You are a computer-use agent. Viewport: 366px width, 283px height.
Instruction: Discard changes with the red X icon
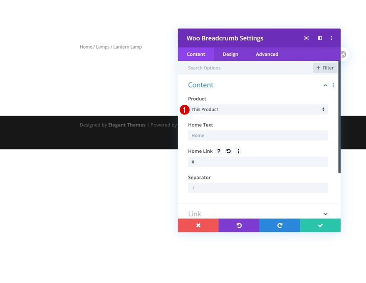tap(198, 225)
